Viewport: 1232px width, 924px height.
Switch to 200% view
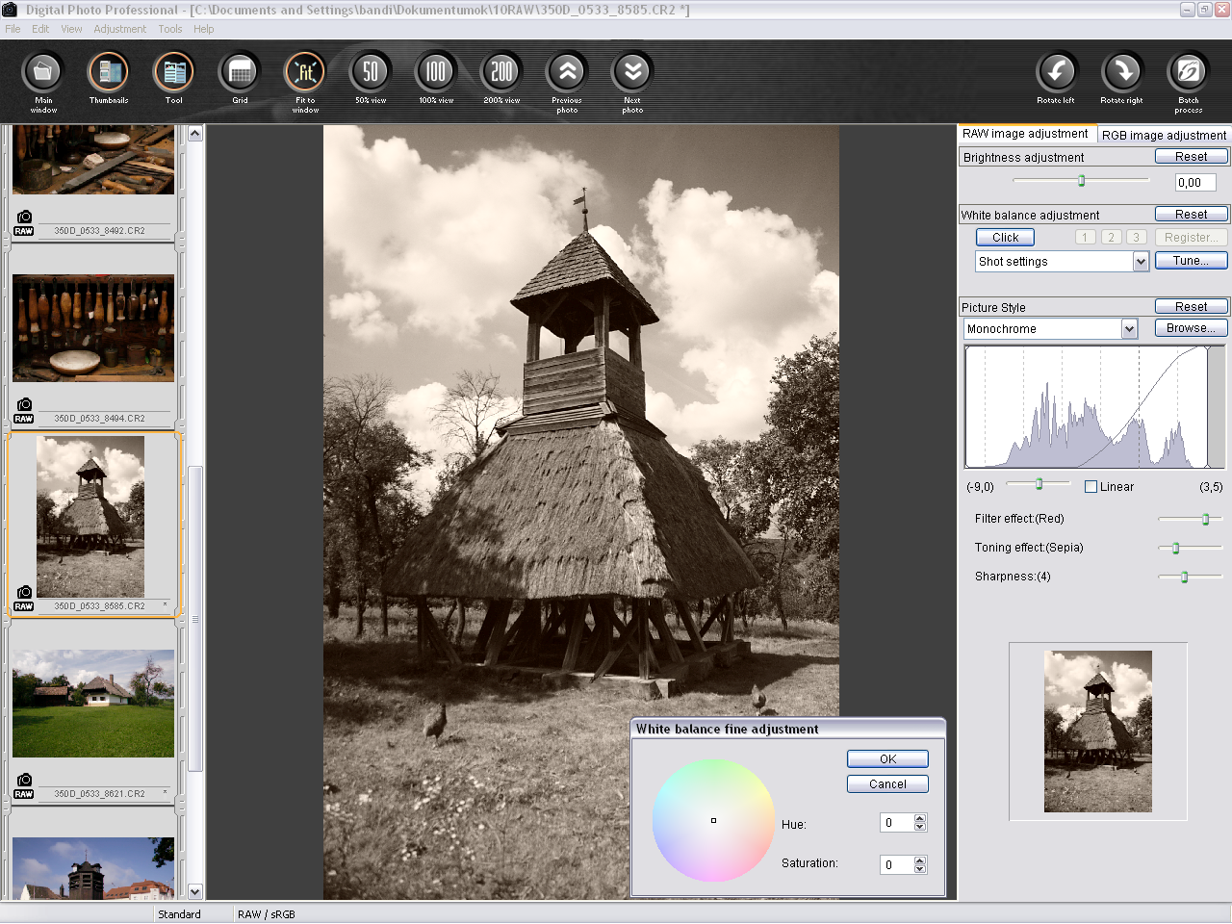501,72
